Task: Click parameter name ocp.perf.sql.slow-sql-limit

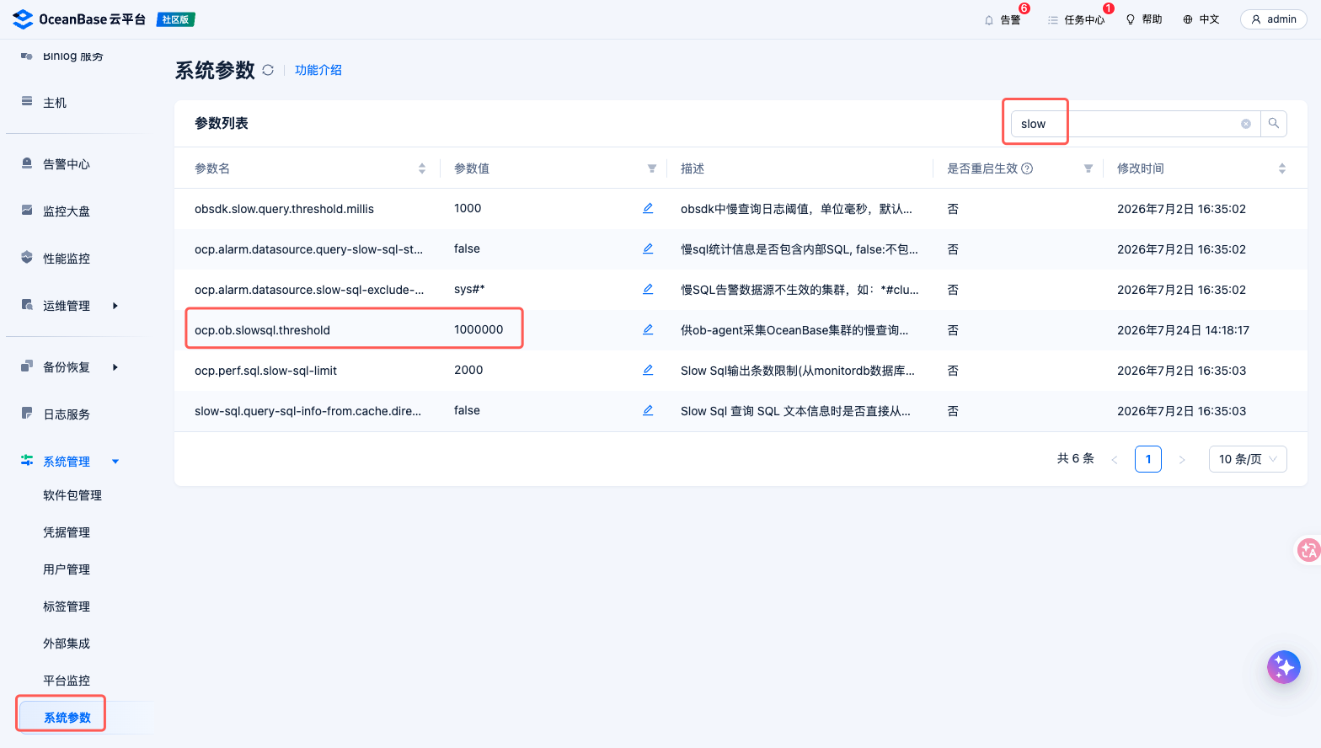Action: coord(265,371)
